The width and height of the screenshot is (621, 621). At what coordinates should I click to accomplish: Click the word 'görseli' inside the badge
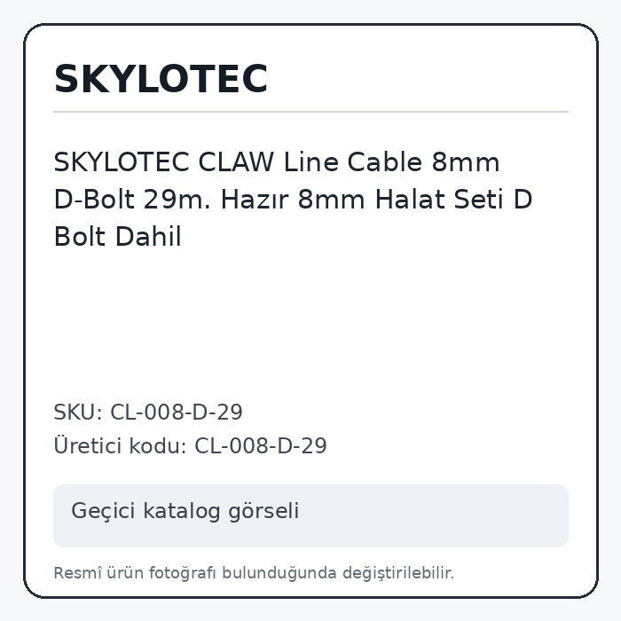pyautogui.click(x=263, y=511)
